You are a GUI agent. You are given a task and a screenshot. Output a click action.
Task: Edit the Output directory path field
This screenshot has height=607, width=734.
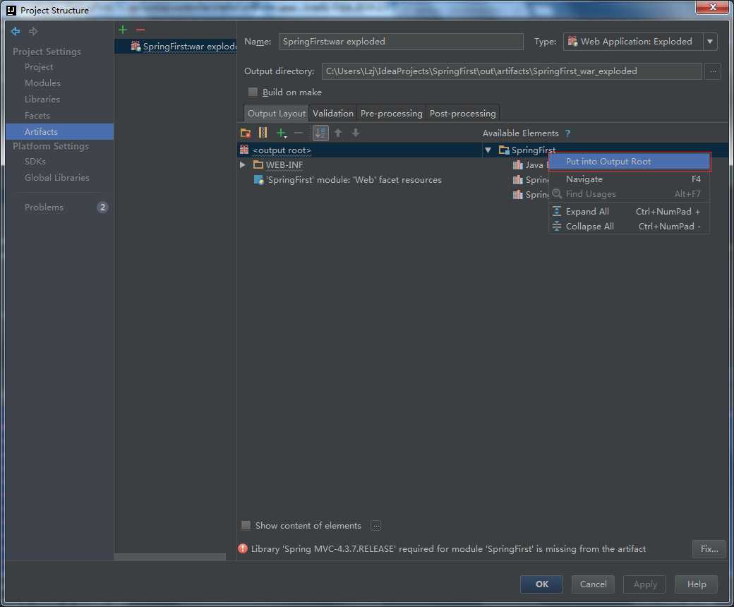click(512, 71)
